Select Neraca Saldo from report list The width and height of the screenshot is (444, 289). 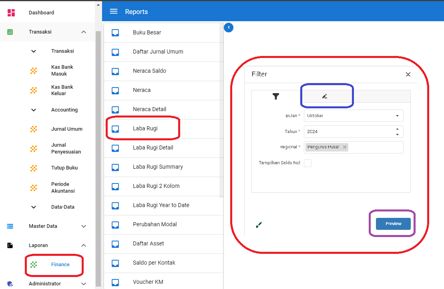click(x=149, y=71)
